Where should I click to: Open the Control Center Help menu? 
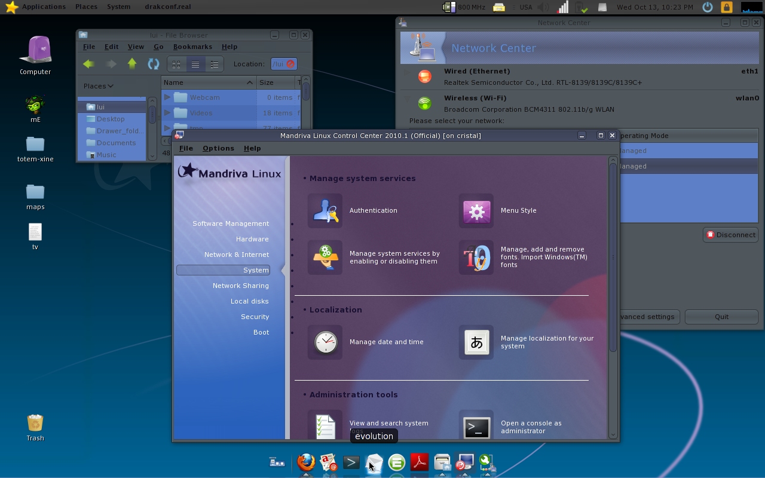[252, 148]
